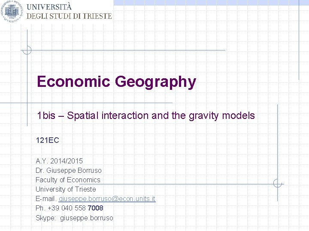The width and height of the screenshot is (309, 231).
Task: Click the 'UNIVERSITÀ DEGLI STUDI DI TRIESTE' header text
Action: [x=69, y=12]
